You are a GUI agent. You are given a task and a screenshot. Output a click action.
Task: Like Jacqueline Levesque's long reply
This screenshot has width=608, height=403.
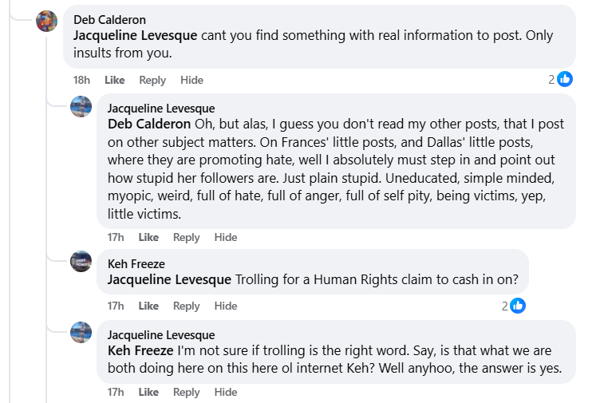(x=148, y=237)
